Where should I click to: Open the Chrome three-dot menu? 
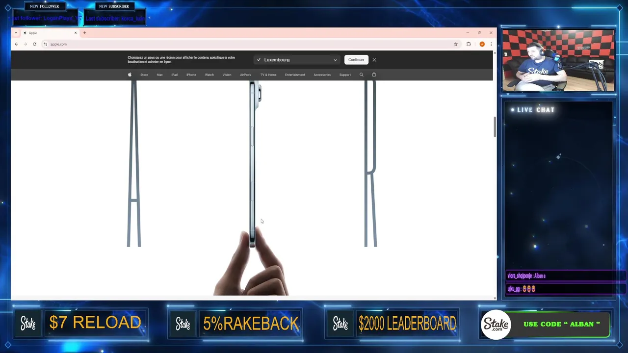[x=491, y=44]
